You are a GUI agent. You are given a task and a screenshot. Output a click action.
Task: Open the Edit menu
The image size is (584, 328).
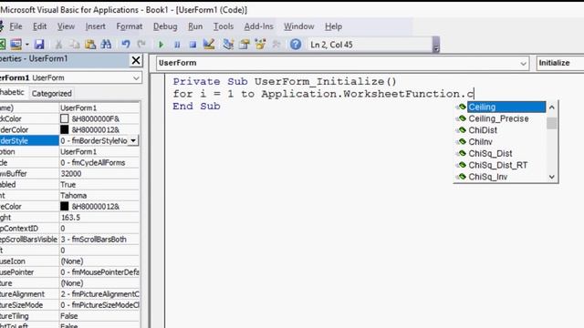point(39,26)
